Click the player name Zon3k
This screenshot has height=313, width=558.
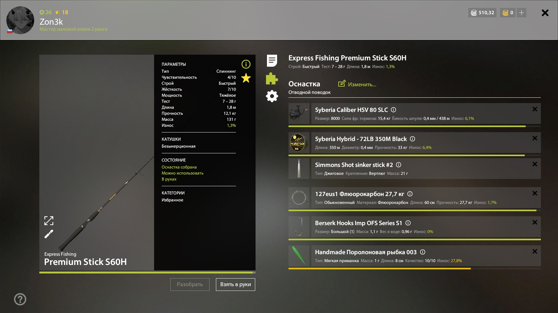pos(51,22)
